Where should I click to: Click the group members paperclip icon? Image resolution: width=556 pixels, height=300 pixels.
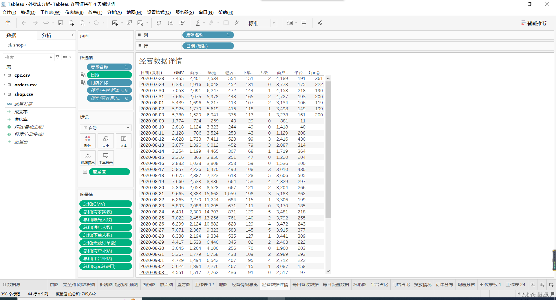[211, 23]
